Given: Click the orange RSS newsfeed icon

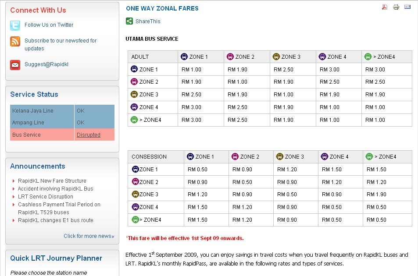Looking at the screenshot, I should pos(15,42).
